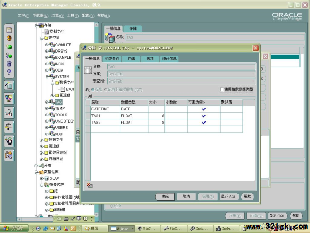Click the TAG1 column name cell
This screenshot has width=310, height=233.
click(x=105, y=116)
